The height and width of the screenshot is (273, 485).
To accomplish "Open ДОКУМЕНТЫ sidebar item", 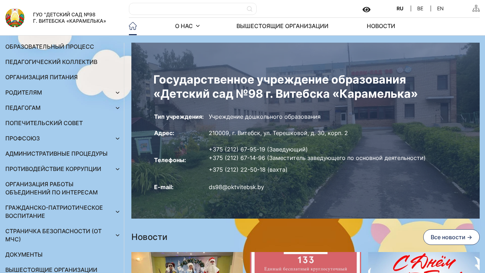I will point(24,255).
